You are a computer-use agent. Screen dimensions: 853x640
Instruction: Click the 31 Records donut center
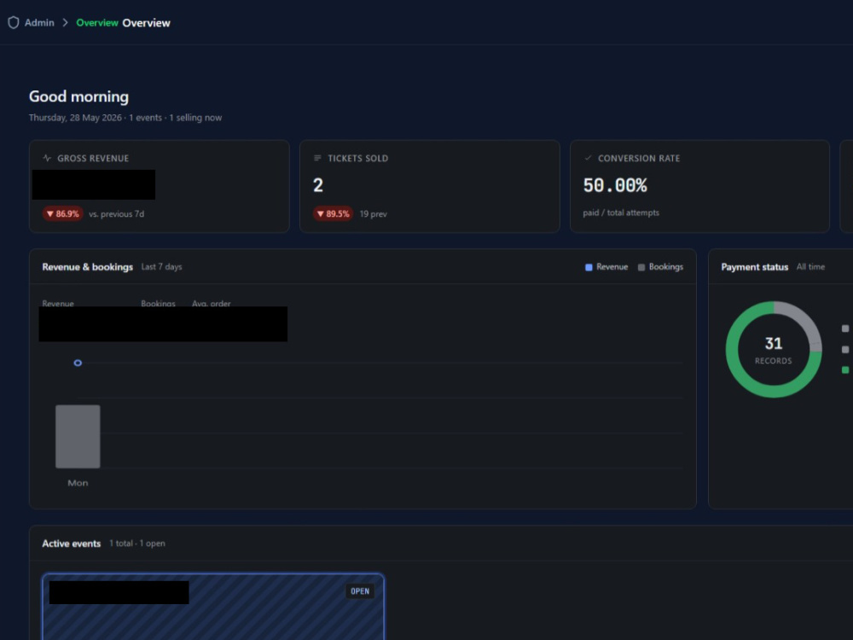coord(774,350)
